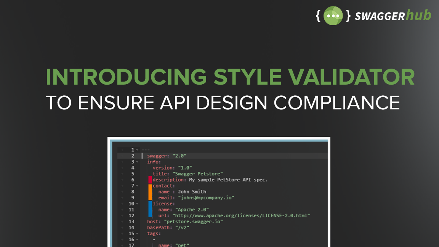Click the red marker beside description
The height and width of the screenshot is (247, 439).
coord(150,180)
